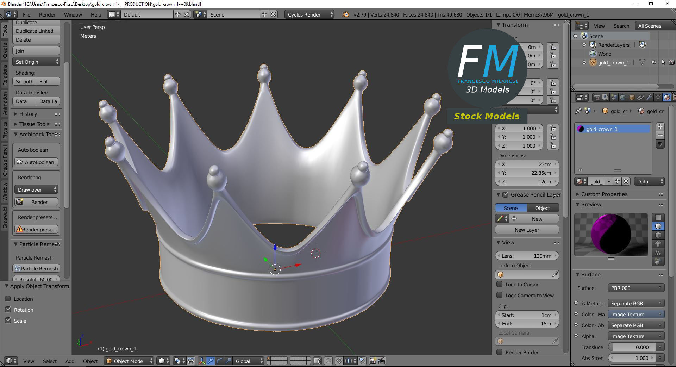676x367 pixels.
Task: Click the New Layer button
Action: [527, 230]
